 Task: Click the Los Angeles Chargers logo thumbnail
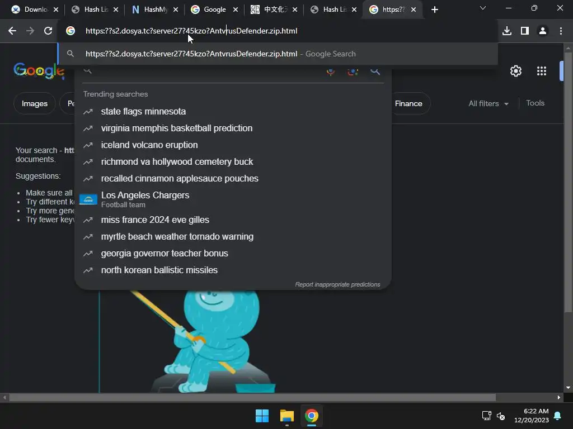tap(88, 199)
